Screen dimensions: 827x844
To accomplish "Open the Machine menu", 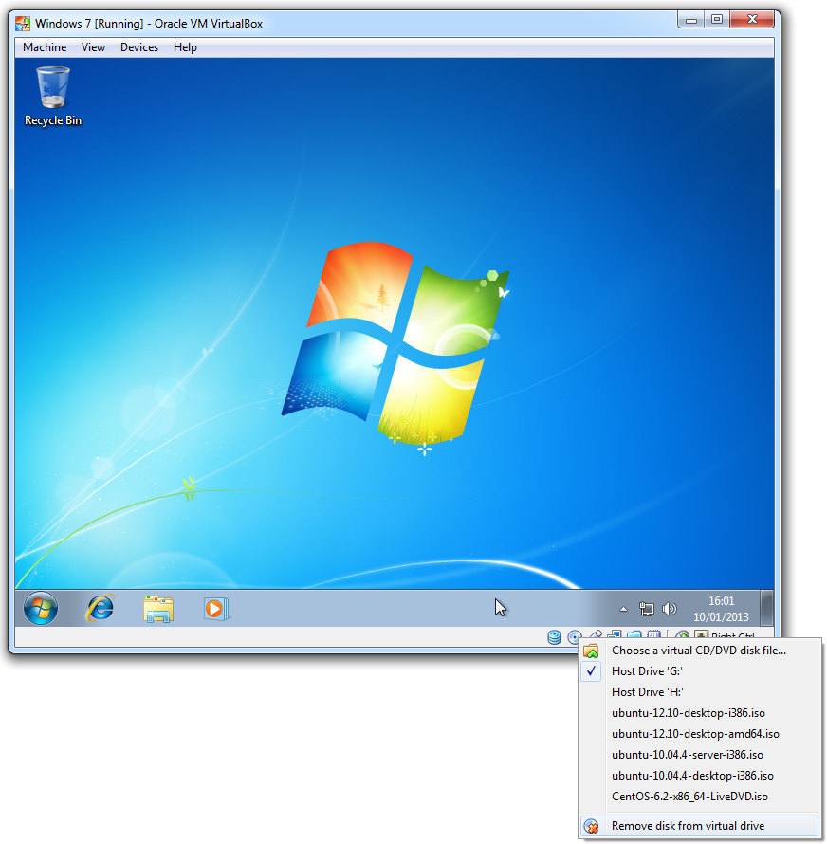I will click(x=45, y=47).
